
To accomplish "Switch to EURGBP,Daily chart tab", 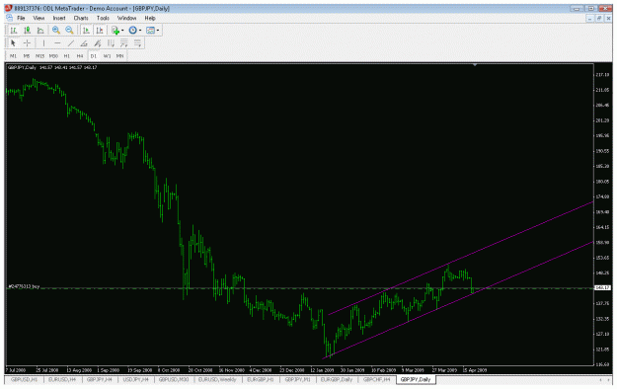I will [x=337, y=379].
